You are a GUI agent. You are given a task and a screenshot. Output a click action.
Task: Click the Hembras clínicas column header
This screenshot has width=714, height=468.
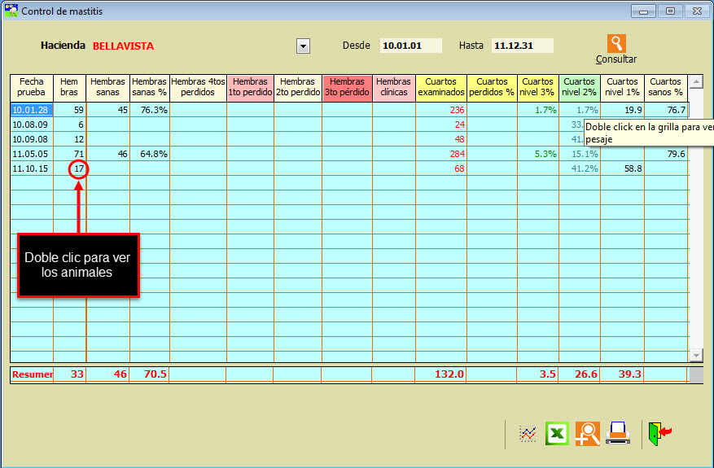pyautogui.click(x=393, y=87)
